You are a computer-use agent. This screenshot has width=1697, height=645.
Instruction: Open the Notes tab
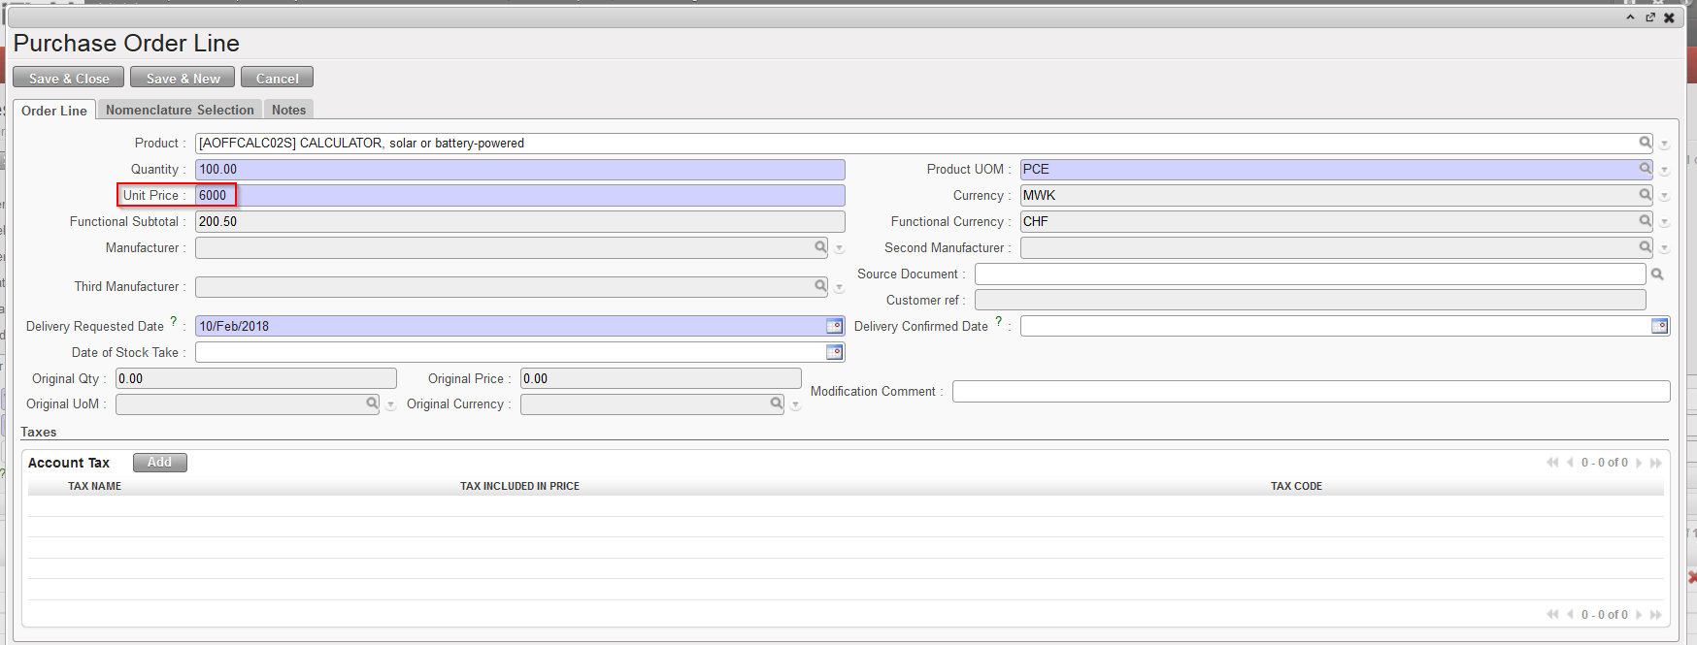[x=288, y=111]
